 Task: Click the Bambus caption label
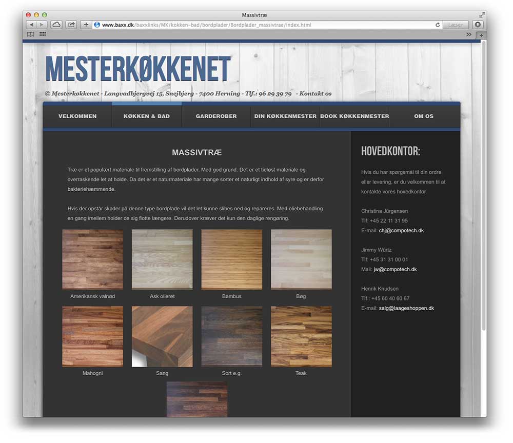tap(232, 296)
